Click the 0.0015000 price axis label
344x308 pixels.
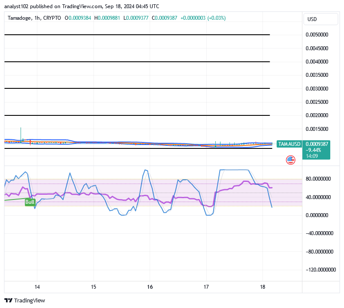click(317, 129)
